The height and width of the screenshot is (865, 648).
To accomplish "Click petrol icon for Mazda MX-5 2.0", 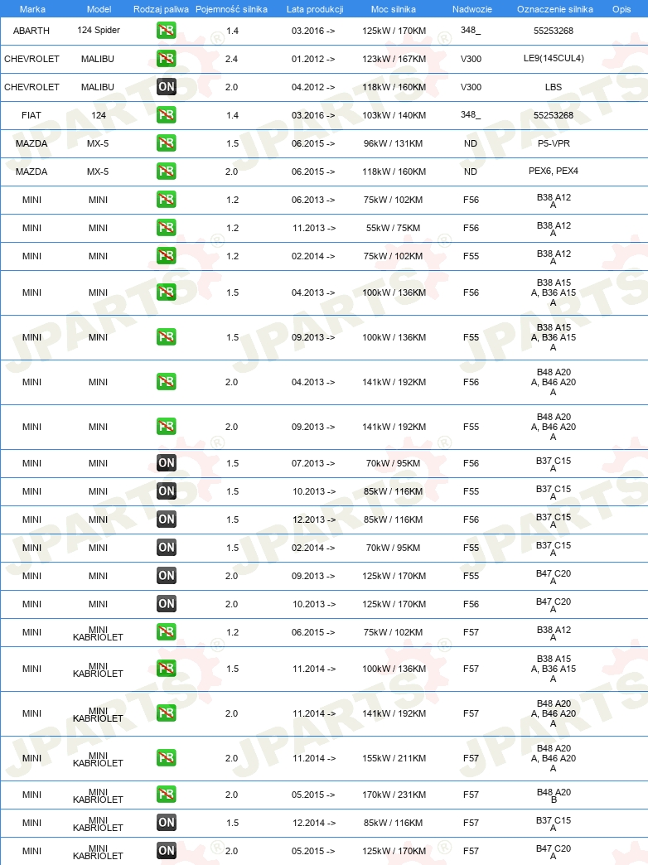I will click(166, 171).
